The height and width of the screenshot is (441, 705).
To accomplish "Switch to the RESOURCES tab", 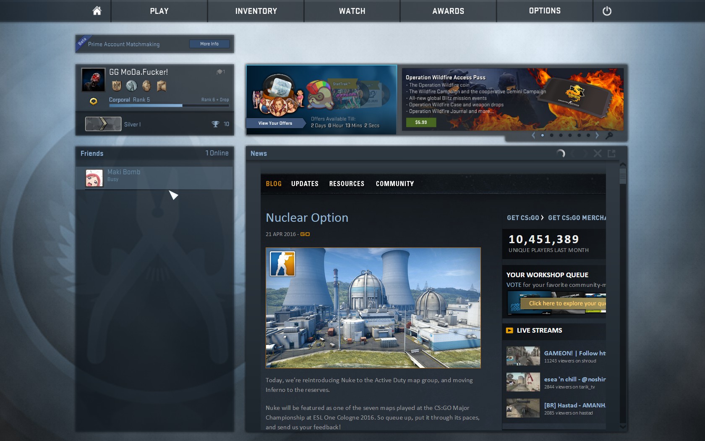I will [347, 184].
